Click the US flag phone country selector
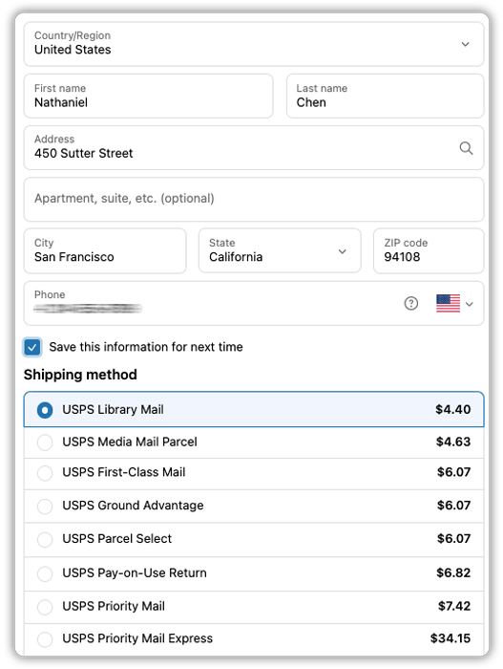The height and width of the screenshot is (669, 503). [448, 303]
